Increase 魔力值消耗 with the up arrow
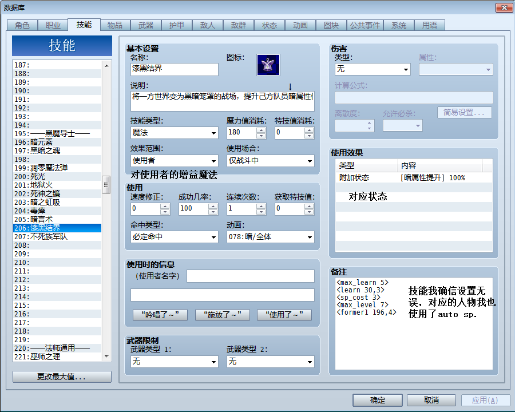Viewport: 515px width, 412px height. point(261,130)
